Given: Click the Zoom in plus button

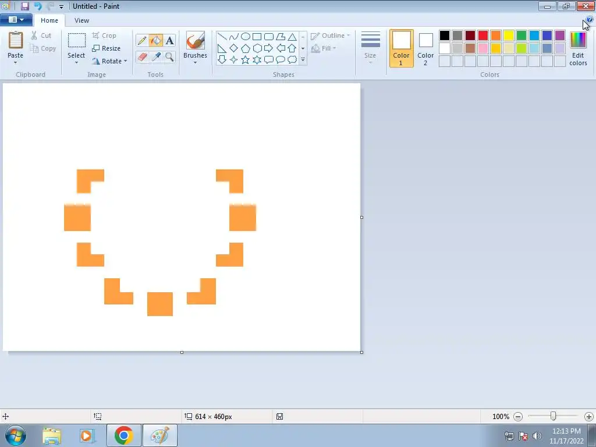Looking at the screenshot, I should 589,417.
